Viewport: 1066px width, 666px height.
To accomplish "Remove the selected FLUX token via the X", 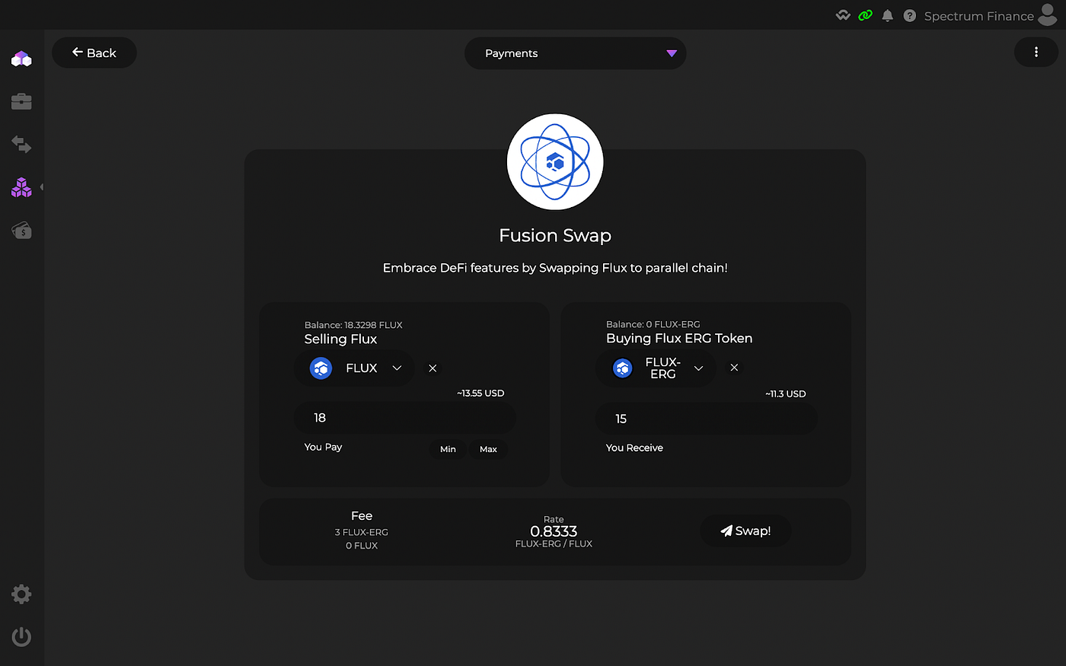I will click(x=432, y=368).
